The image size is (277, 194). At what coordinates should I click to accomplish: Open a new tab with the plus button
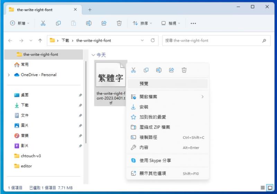90,10
